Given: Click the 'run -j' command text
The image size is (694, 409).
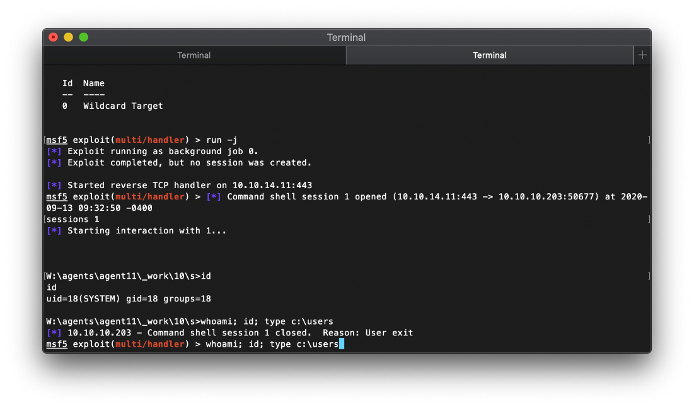Looking at the screenshot, I should pos(221,140).
